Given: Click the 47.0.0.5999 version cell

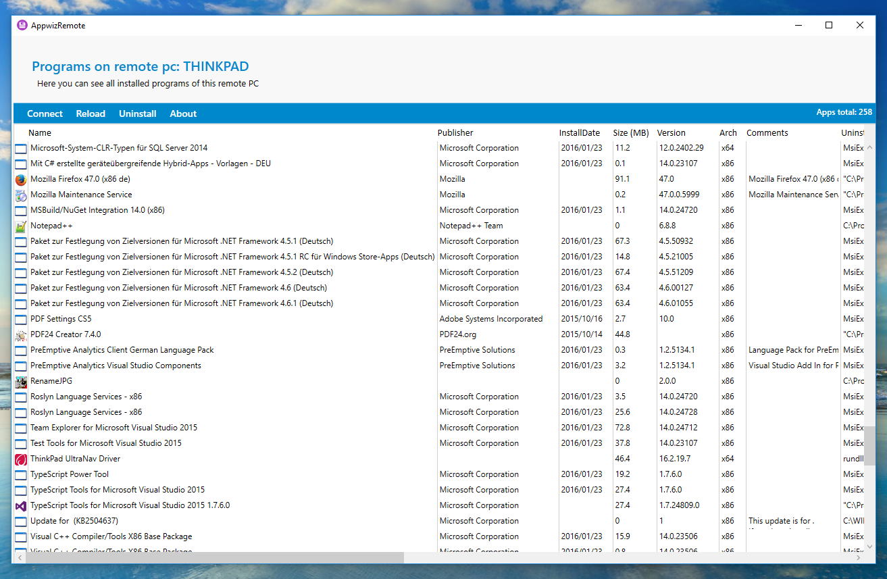Looking at the screenshot, I should (679, 195).
